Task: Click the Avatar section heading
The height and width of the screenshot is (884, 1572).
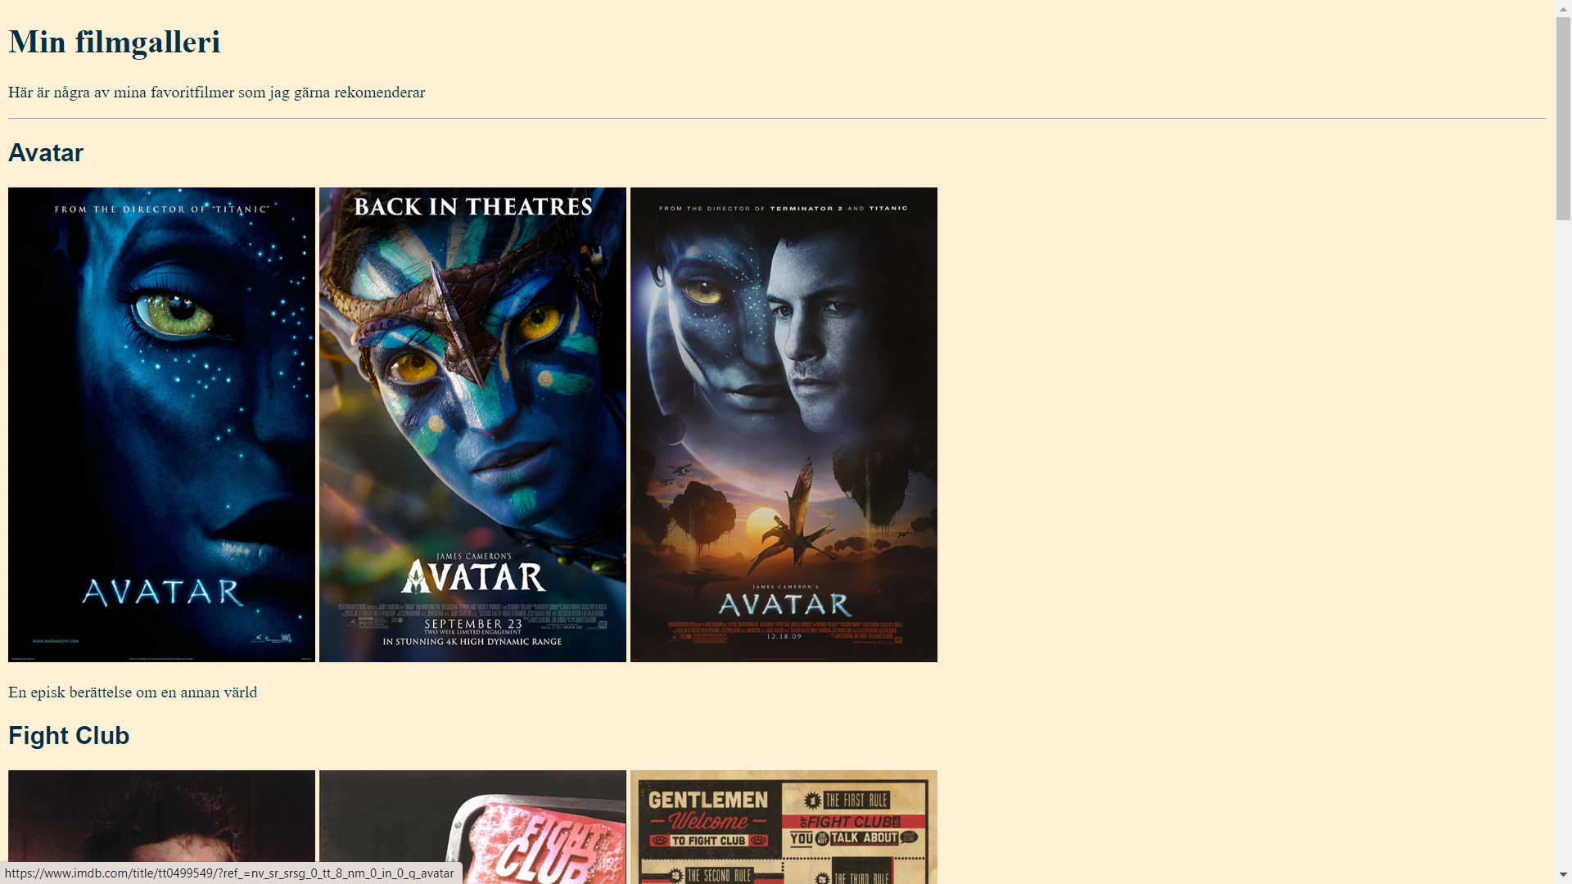Action: (46, 153)
